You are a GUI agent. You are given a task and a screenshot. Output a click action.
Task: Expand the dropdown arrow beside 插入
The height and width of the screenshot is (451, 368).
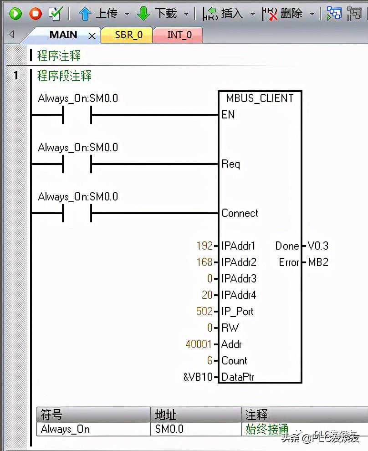(253, 14)
